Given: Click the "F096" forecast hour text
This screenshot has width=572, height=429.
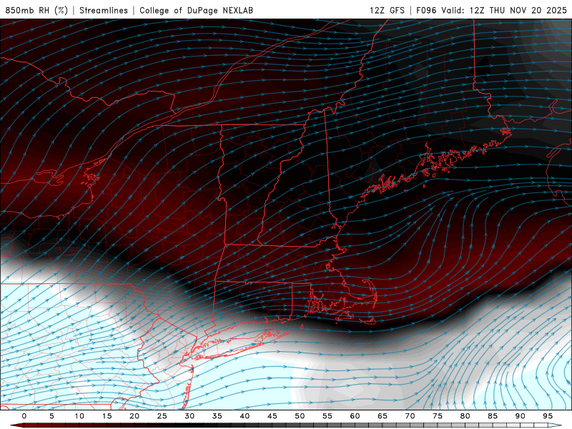Looking at the screenshot, I should pos(426,10).
